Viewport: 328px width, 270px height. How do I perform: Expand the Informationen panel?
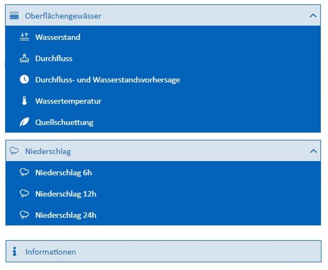(164, 251)
